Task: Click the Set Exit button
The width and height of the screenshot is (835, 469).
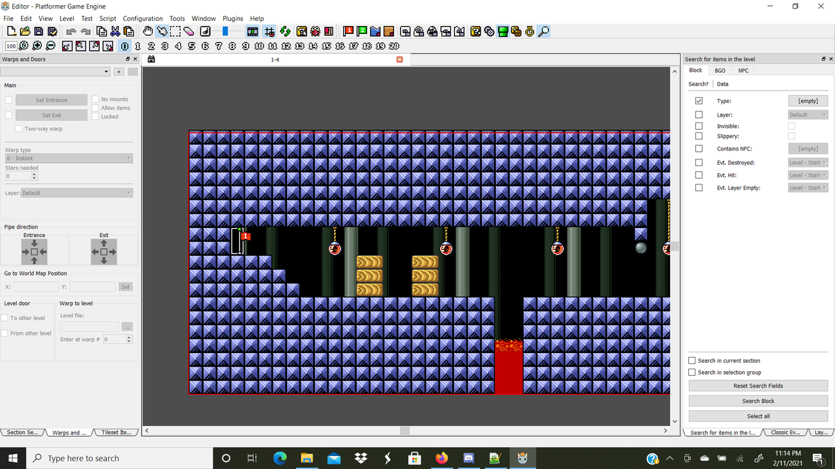Action: click(52, 115)
